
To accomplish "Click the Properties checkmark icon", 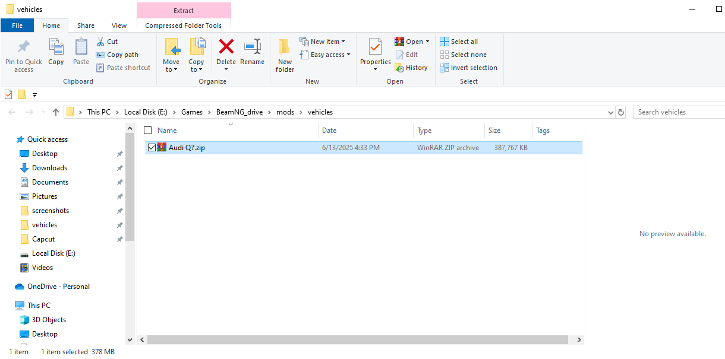I will (376, 47).
